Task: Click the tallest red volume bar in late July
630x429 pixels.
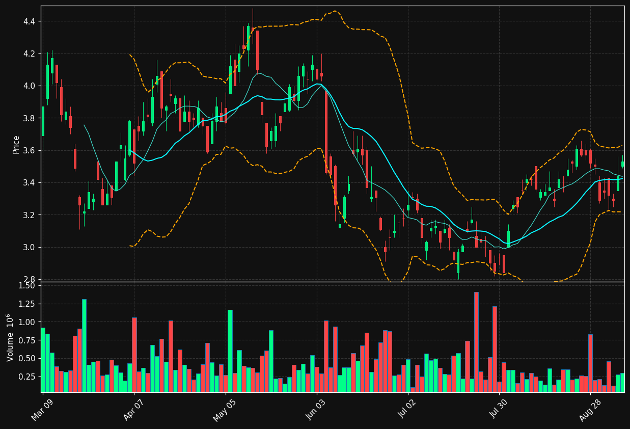Action: pyautogui.click(x=476, y=342)
